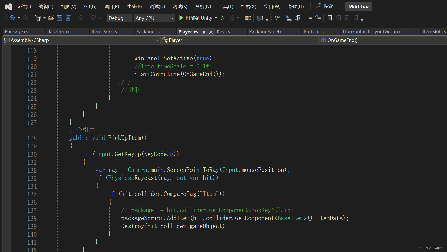447x252 pixels.
Task: Click the Open File folder icon
Action: (51, 18)
